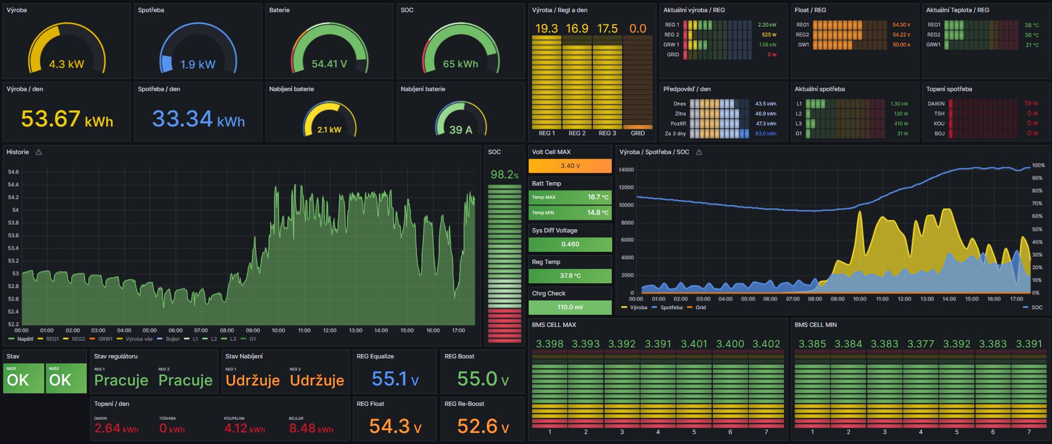The height and width of the screenshot is (444, 1052).
Task: Open the Výroba / Spotřeba / SOC panel title menu
Action: (x=654, y=152)
